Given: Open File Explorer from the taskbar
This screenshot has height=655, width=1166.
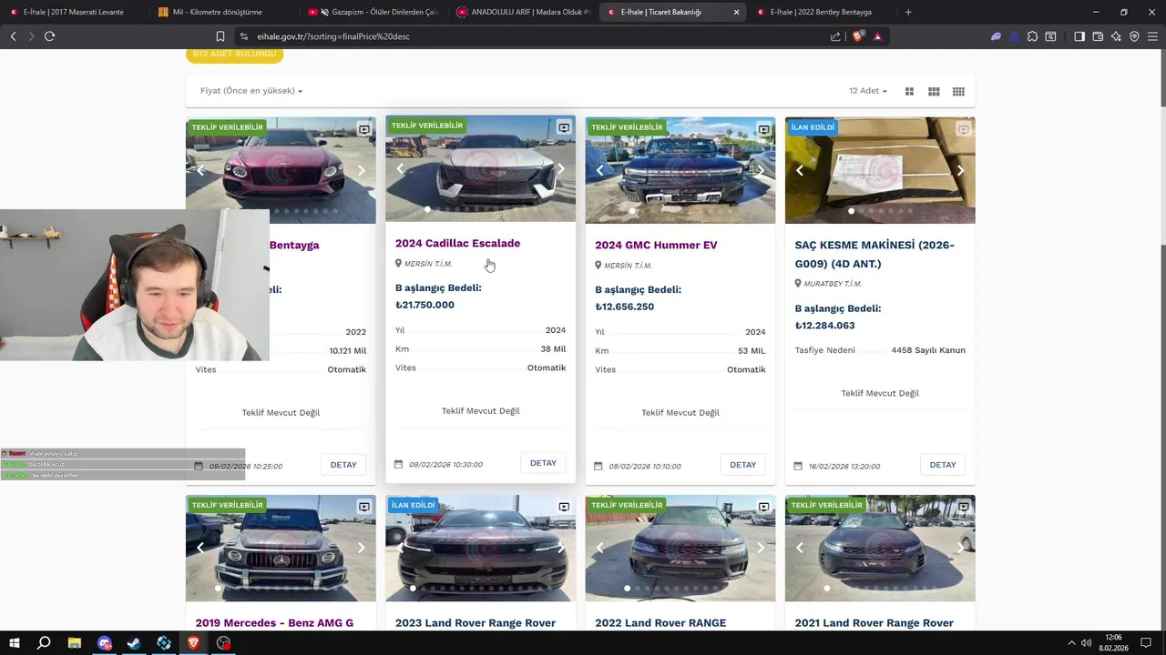Looking at the screenshot, I should [x=74, y=643].
